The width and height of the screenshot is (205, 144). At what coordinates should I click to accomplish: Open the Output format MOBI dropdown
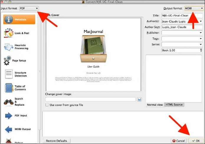(x=194, y=8)
